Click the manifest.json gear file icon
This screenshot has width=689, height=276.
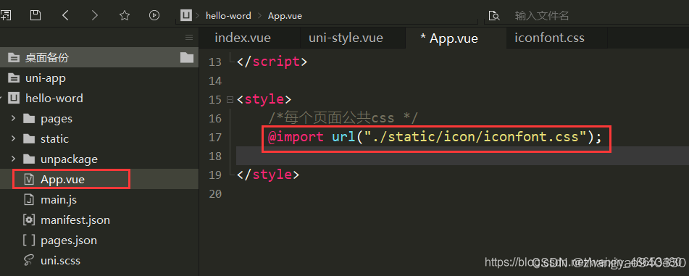(x=29, y=219)
